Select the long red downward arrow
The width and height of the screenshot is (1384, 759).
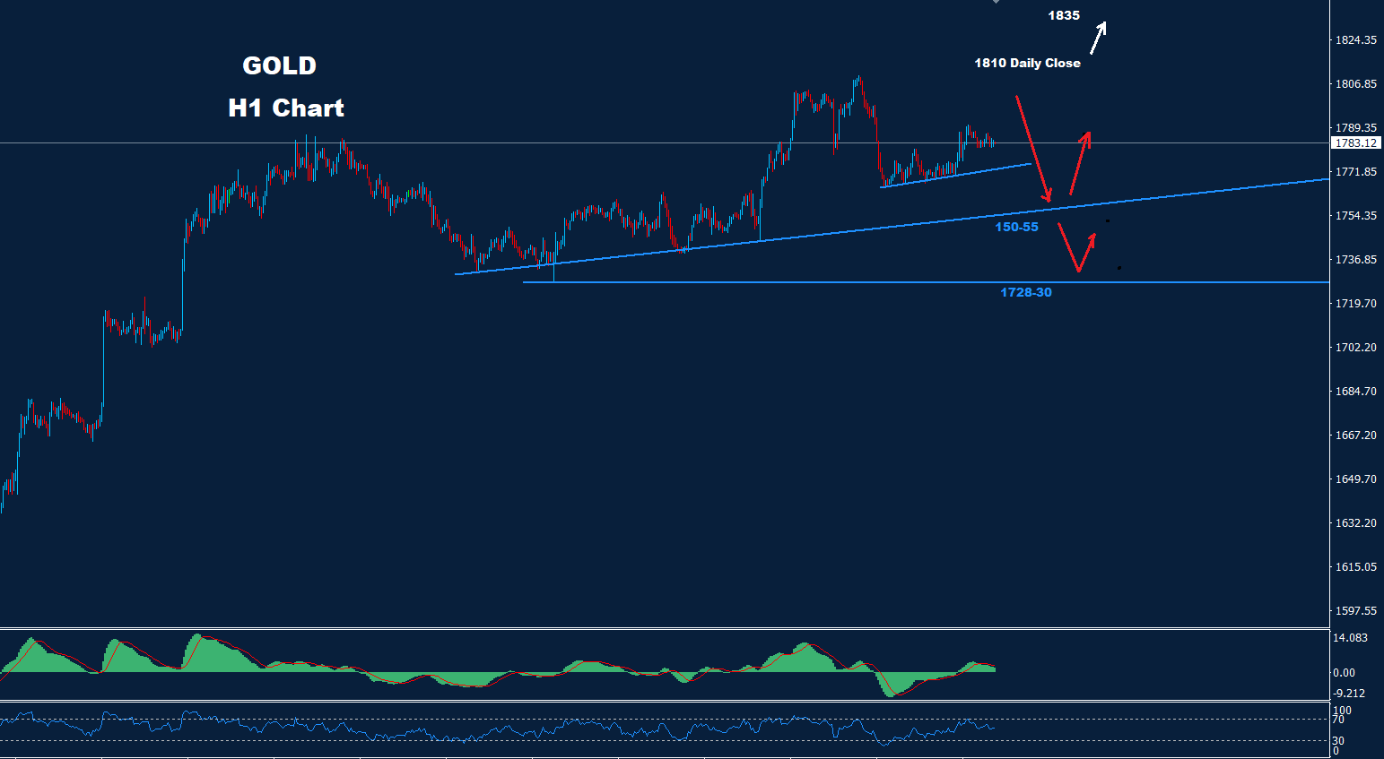(x=1031, y=148)
